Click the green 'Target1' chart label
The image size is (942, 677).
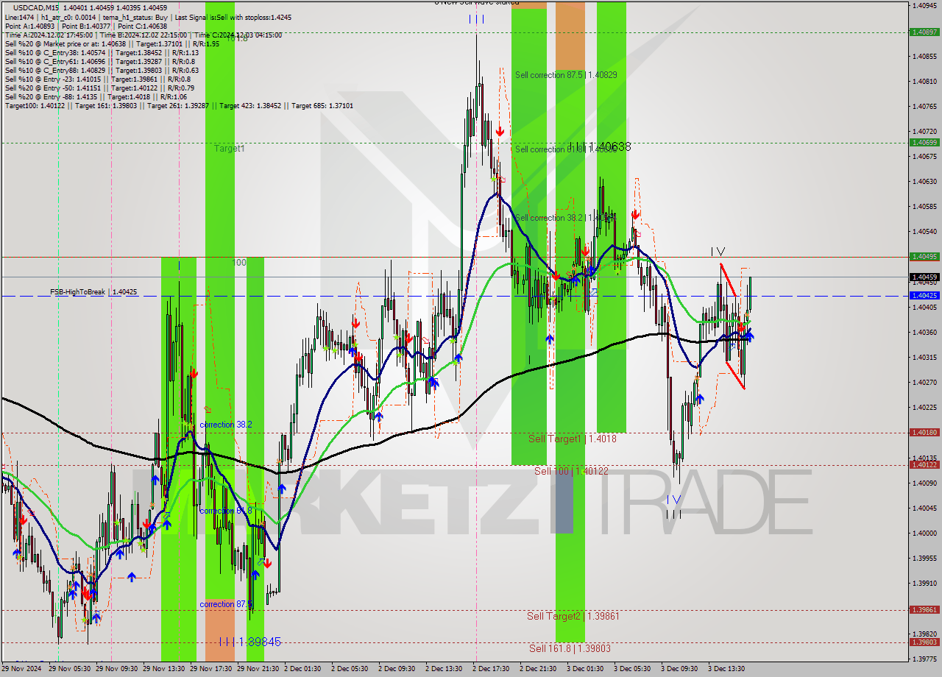coord(229,149)
